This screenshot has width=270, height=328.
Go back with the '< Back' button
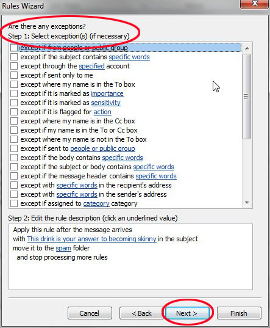click(141, 313)
